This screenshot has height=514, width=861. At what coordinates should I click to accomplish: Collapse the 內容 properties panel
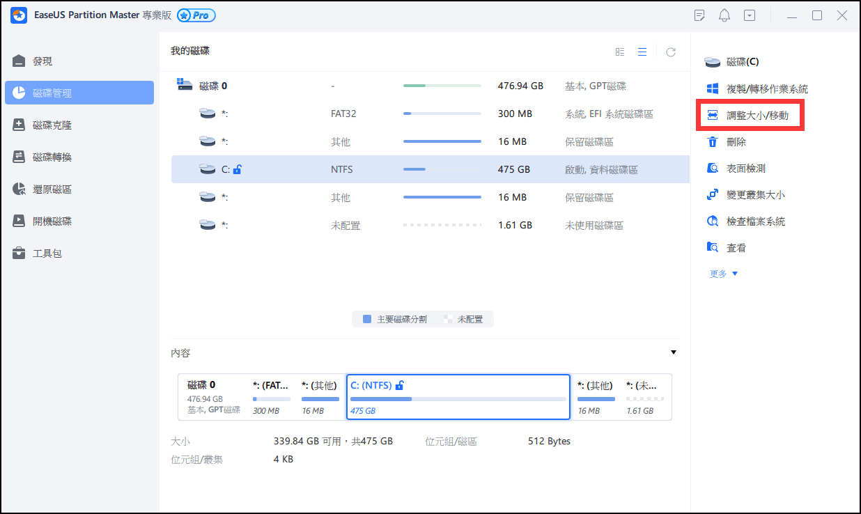(673, 352)
